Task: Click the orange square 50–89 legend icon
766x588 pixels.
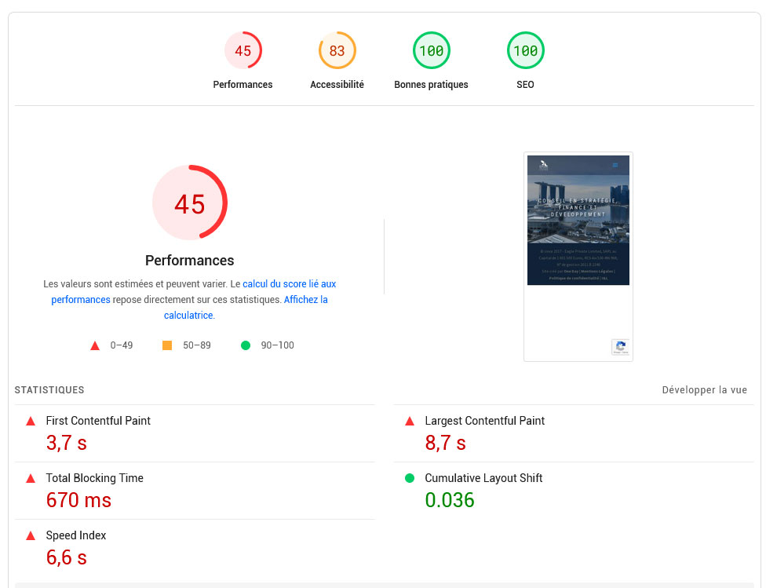Action: coord(167,345)
